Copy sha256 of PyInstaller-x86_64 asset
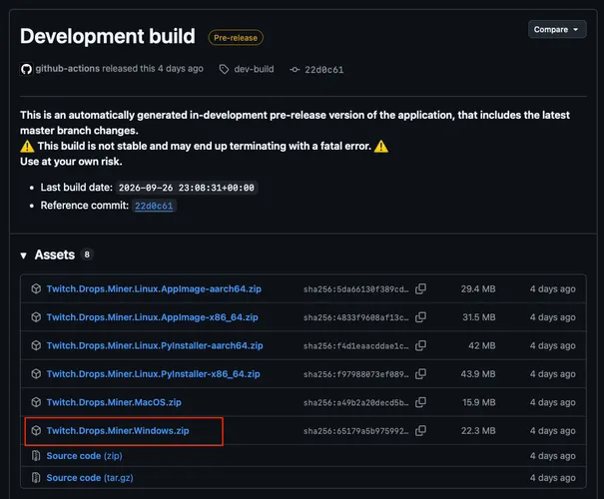 tap(420, 374)
